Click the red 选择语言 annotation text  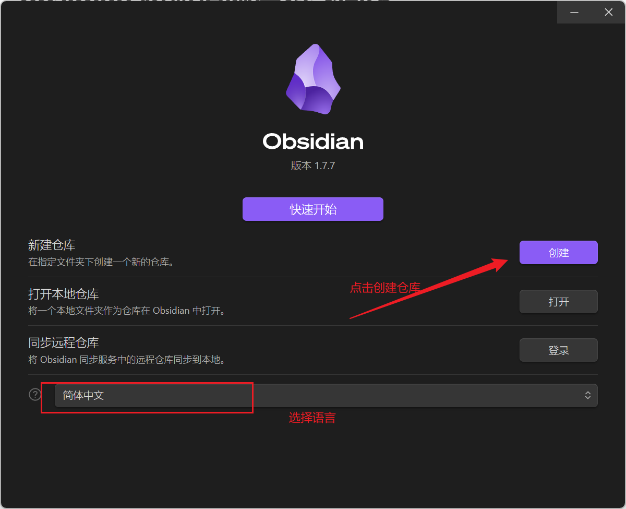coord(312,418)
